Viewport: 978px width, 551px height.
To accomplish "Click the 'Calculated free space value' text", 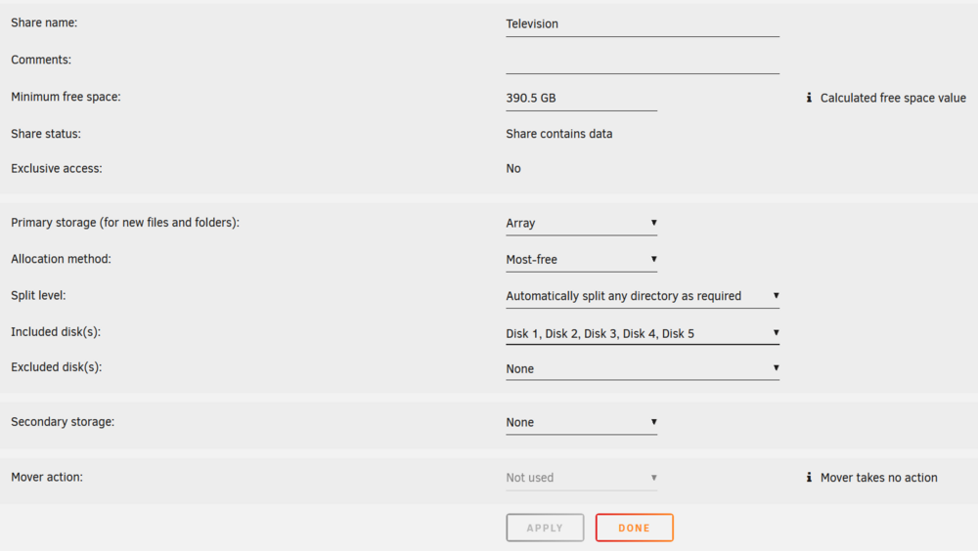I will 893,98.
